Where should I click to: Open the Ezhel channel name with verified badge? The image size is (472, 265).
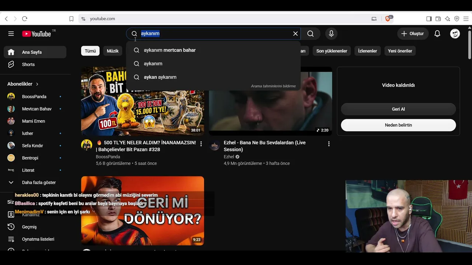232,157
